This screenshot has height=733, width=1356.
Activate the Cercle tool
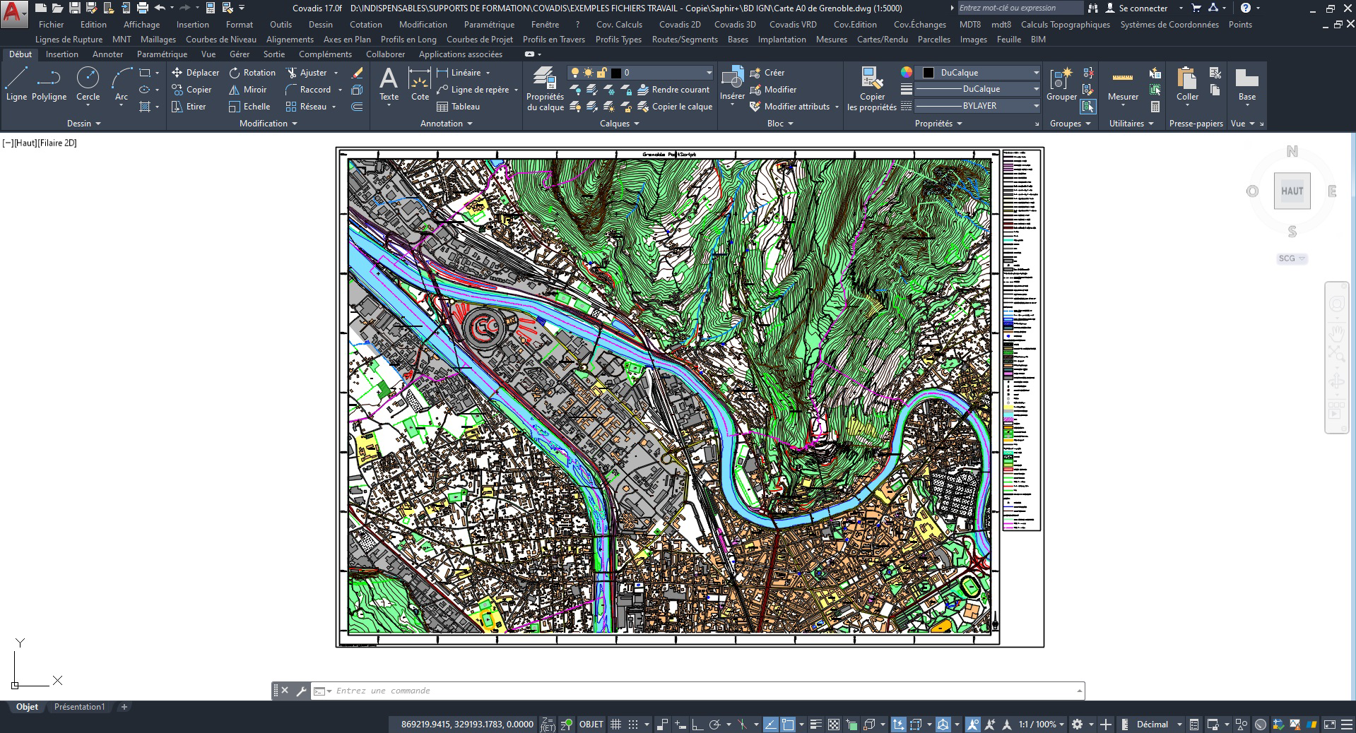coord(88,84)
